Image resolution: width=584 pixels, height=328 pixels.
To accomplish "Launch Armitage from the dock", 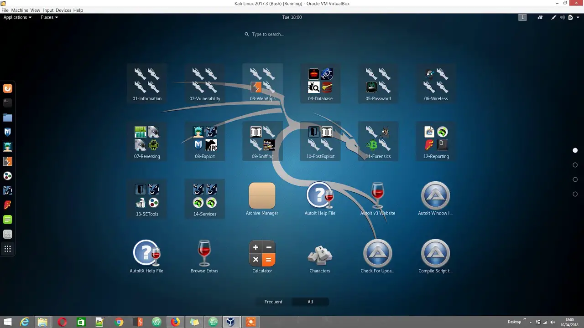I will pyautogui.click(x=7, y=147).
